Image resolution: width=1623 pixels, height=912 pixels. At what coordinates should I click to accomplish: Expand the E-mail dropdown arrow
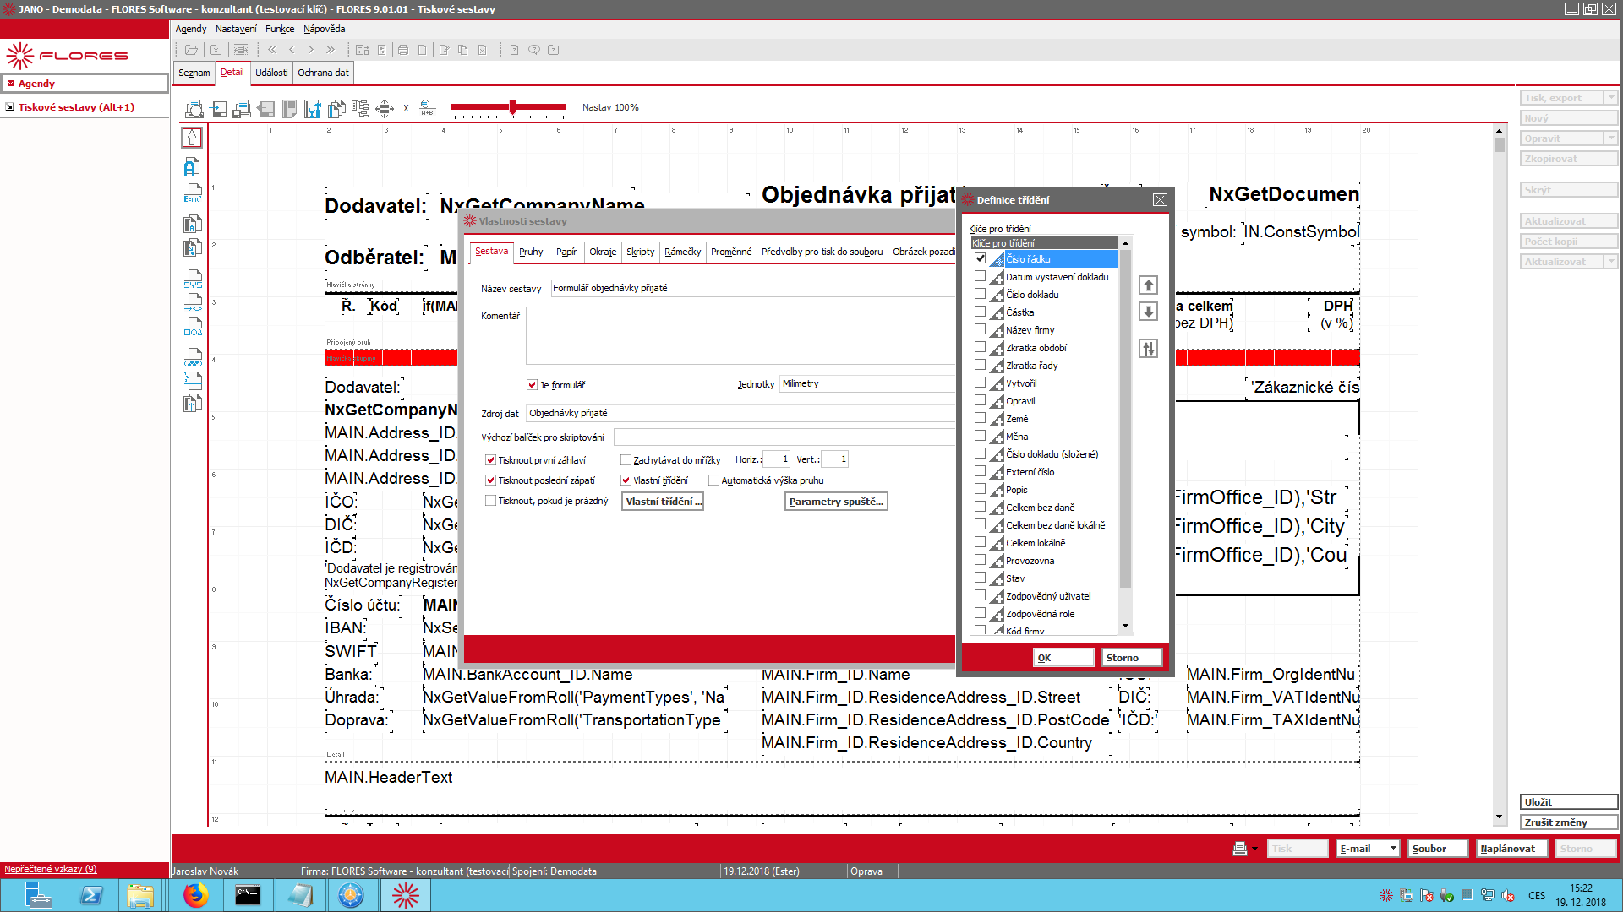[1392, 849]
